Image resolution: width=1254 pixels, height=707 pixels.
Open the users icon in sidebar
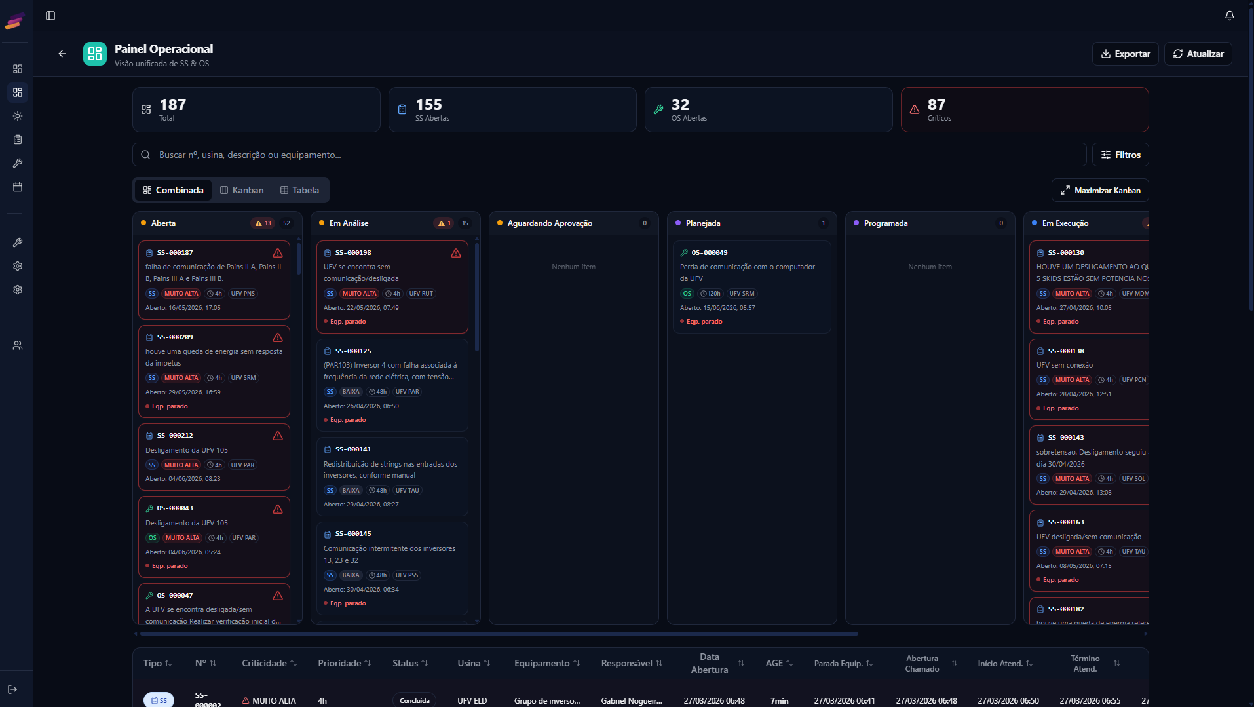[x=18, y=345]
